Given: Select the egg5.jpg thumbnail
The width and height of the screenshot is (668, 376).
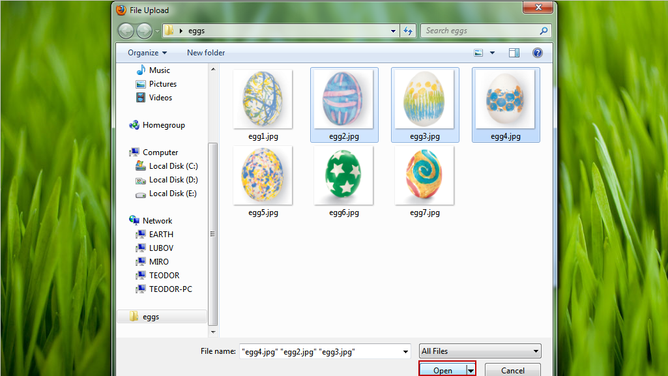Looking at the screenshot, I should [x=263, y=175].
